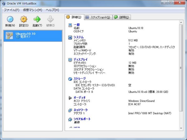
Task: Switch to the 詳細(D) tab
Action: 74,17
